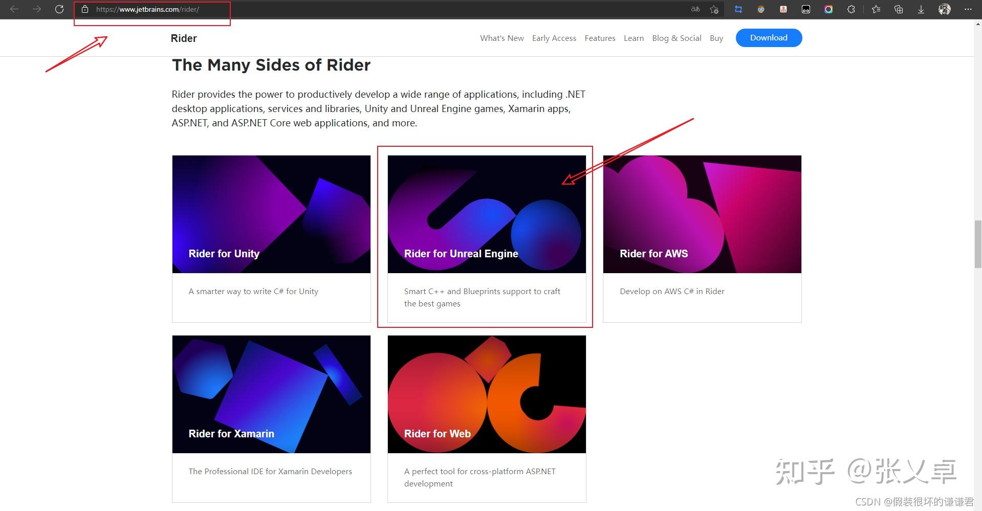982x511 pixels.
Task: Open the translate page icon in address bar
Action: [695, 9]
